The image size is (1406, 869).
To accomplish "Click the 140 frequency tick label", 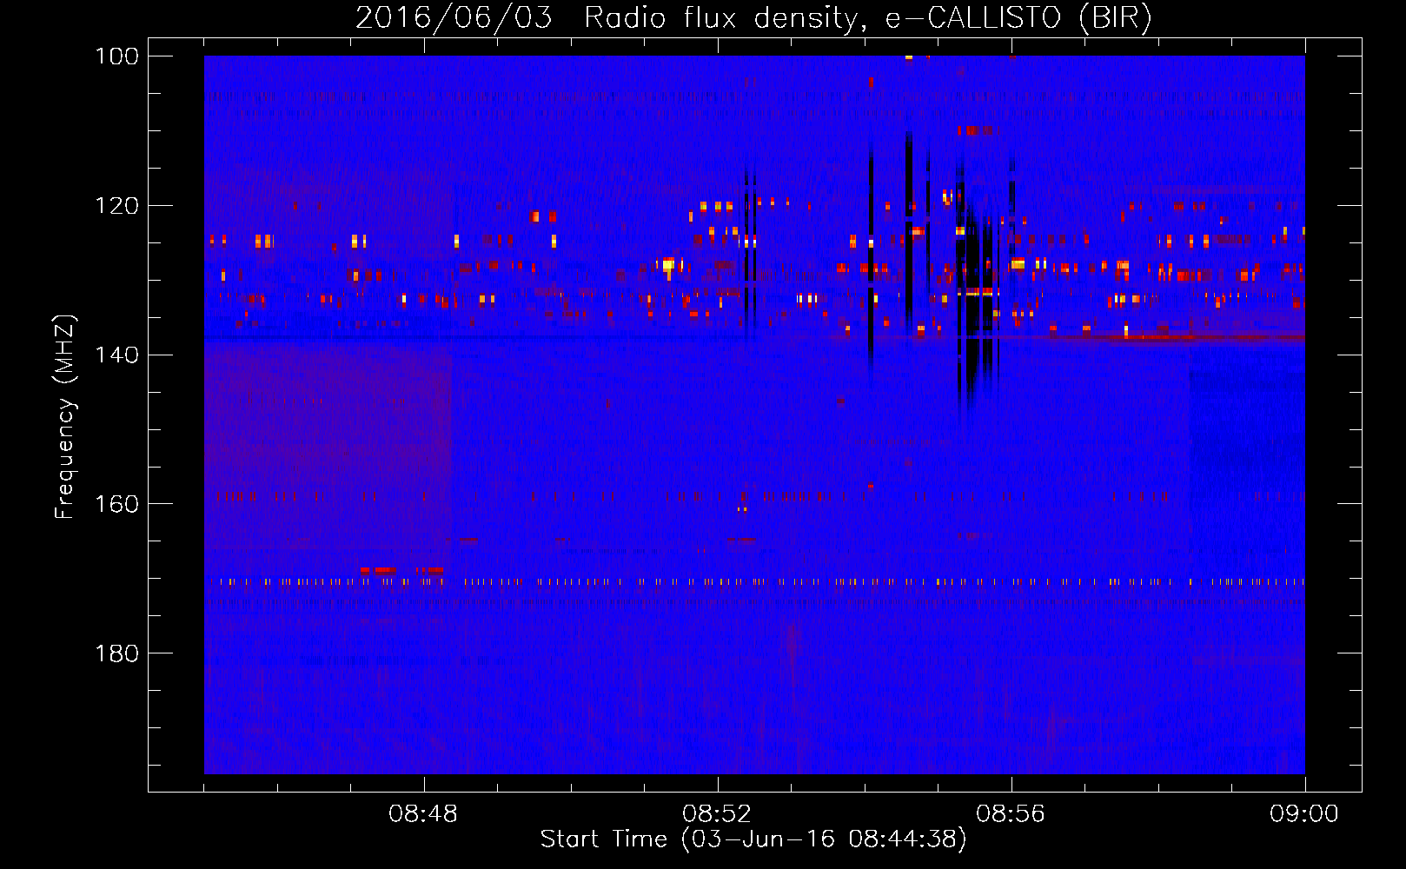I will (x=116, y=355).
